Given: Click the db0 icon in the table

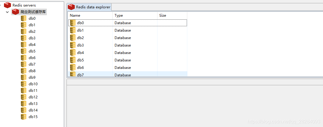Looking at the screenshot, I should 73,23.
